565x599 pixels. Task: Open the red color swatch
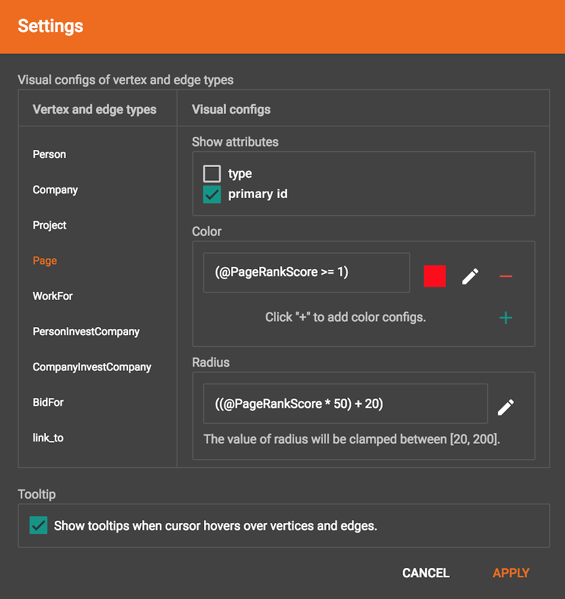pos(435,276)
